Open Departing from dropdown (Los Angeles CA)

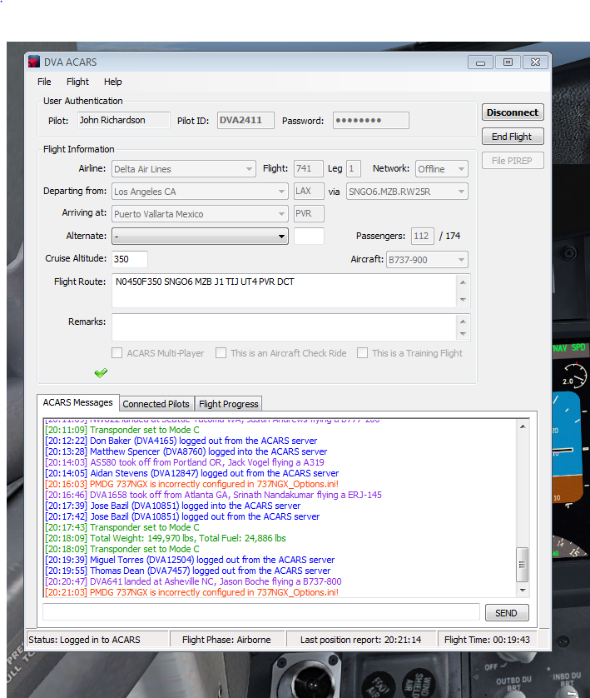[200, 192]
